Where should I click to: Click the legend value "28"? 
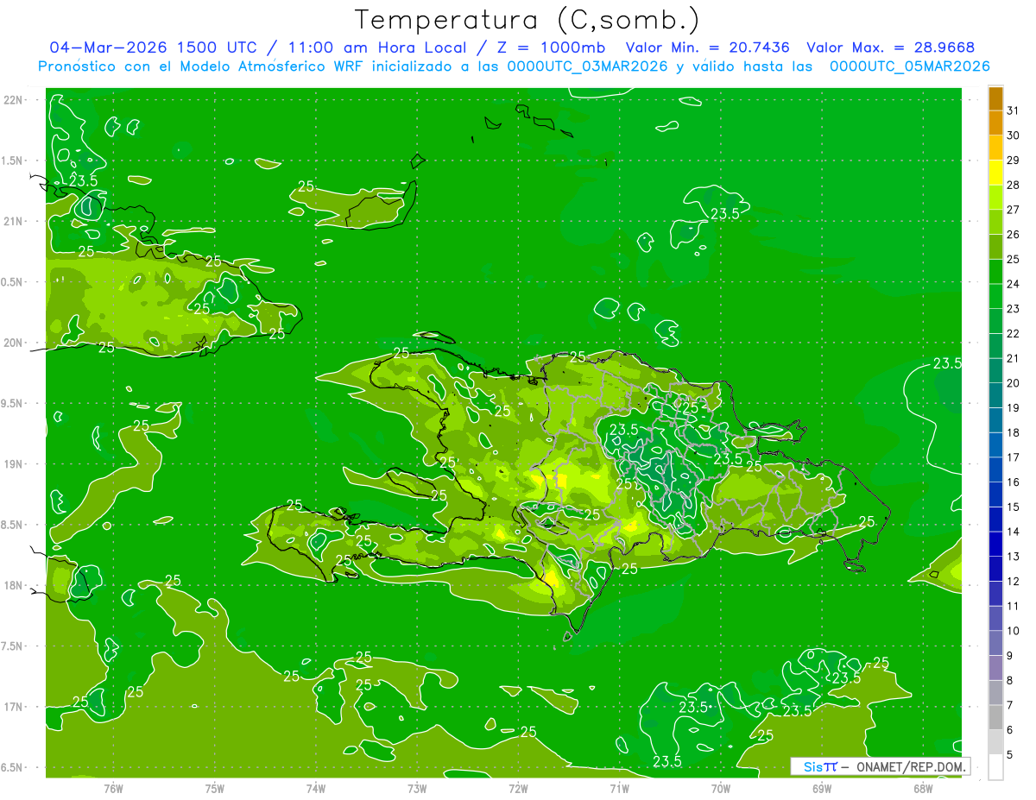pos(1014,185)
